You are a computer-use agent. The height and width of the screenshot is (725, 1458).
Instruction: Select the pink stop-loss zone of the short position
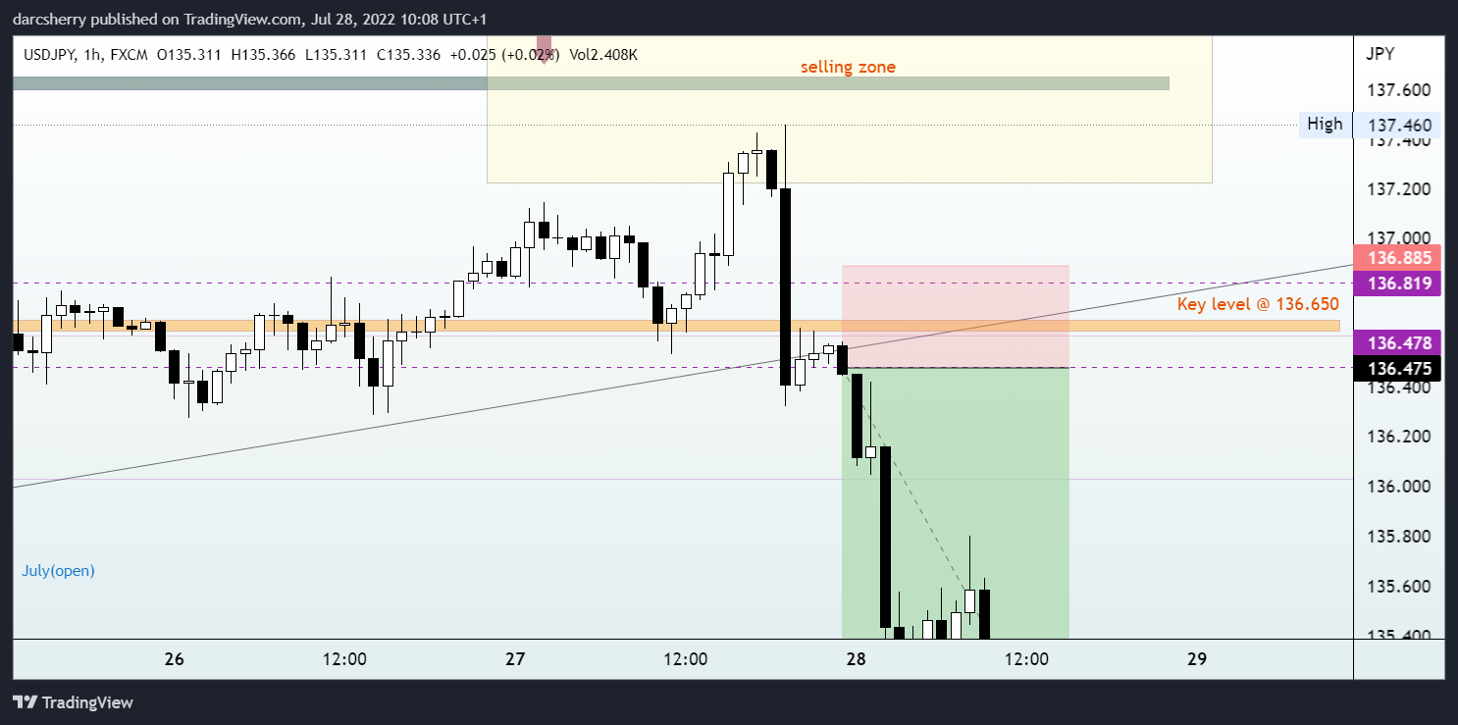pos(955,316)
